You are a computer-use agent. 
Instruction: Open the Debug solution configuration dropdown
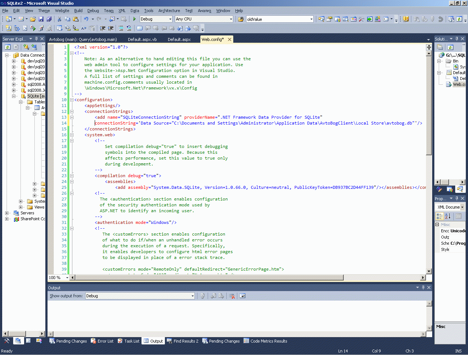tap(170, 19)
